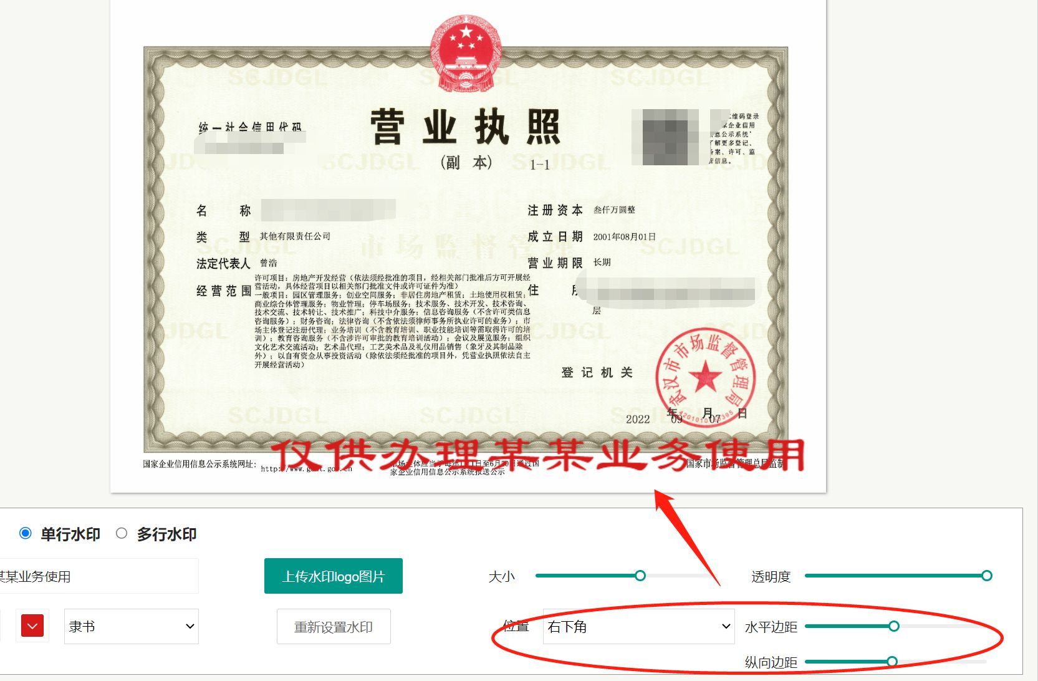Click the chevron on the font selector

point(190,626)
